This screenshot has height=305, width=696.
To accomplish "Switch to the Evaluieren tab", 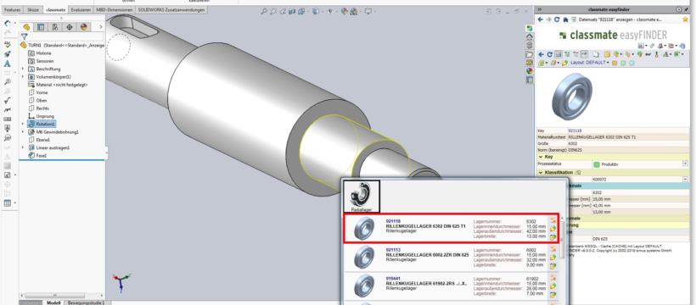I will coord(81,9).
